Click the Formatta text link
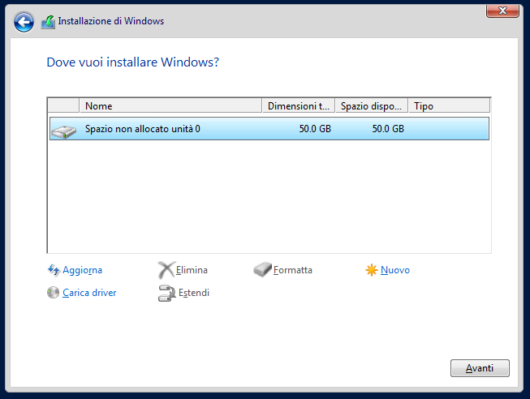530x399 pixels. [293, 270]
